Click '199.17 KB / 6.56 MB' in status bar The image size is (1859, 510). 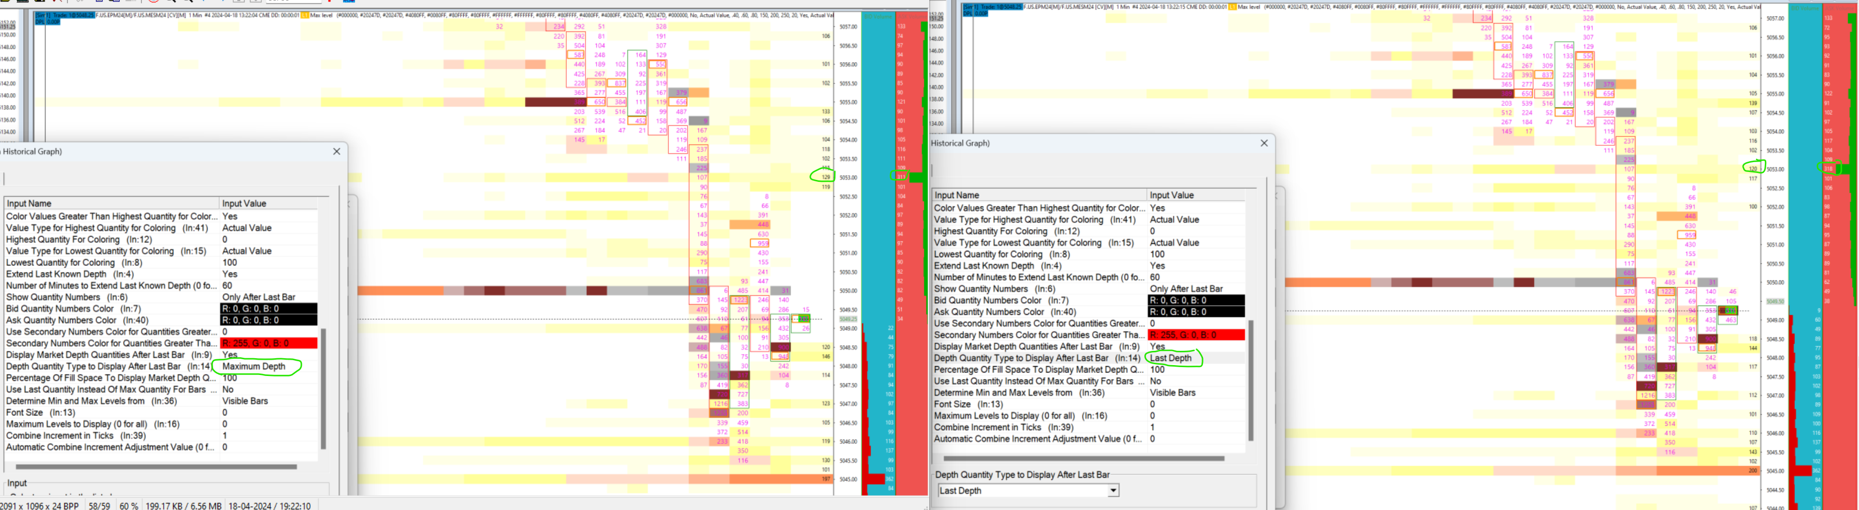183,506
